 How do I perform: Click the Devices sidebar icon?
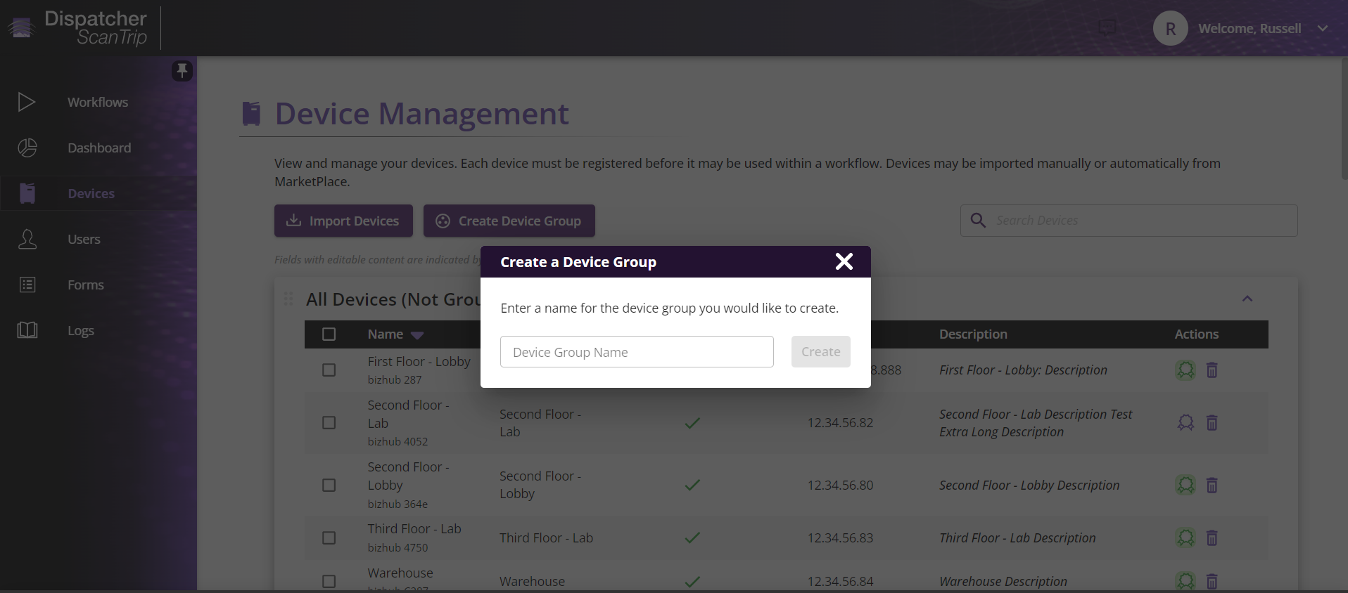click(x=27, y=193)
